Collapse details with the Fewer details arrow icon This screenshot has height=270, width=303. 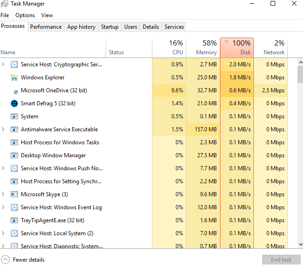(5, 259)
